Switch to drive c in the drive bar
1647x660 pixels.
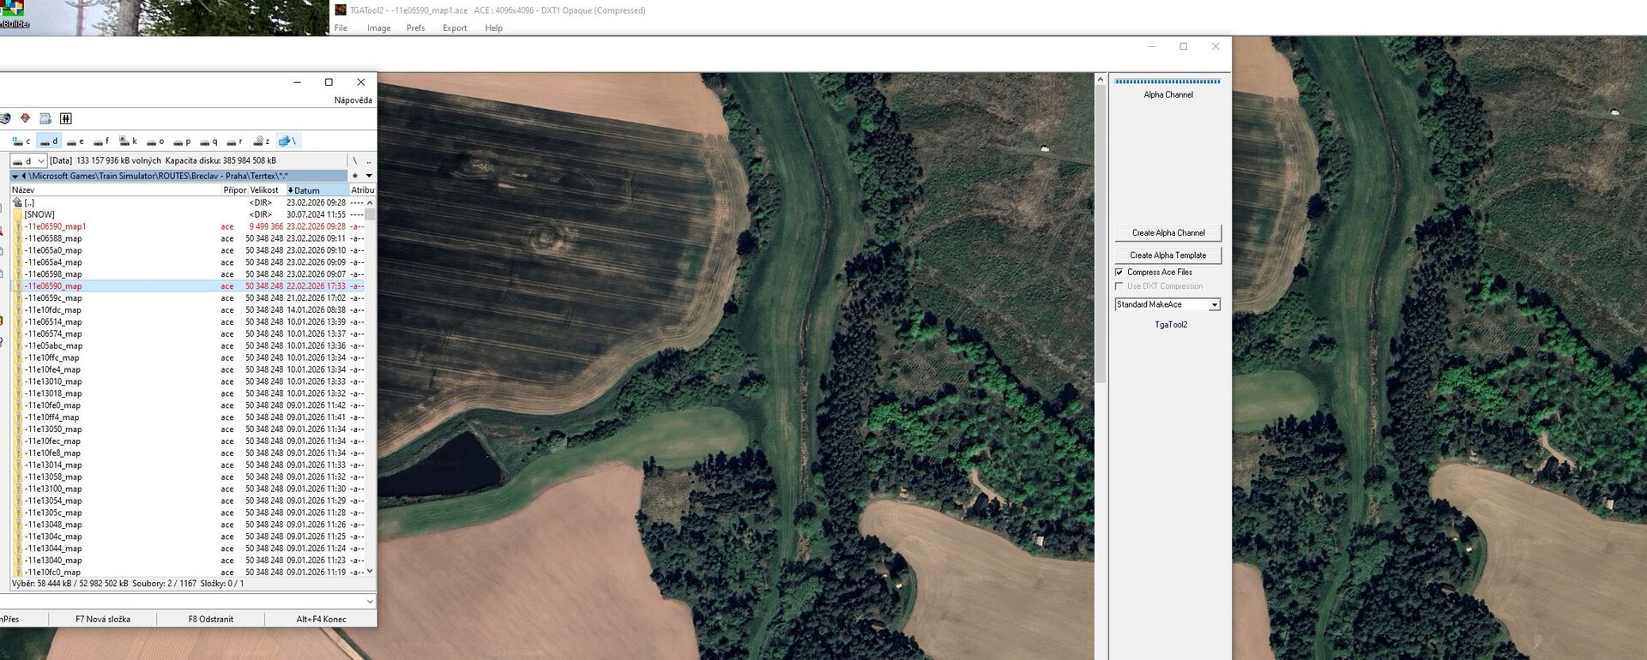click(x=21, y=141)
